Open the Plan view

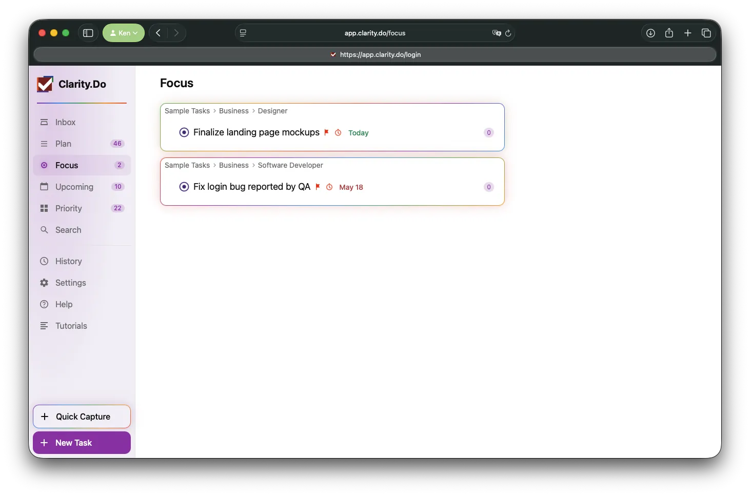click(x=82, y=144)
